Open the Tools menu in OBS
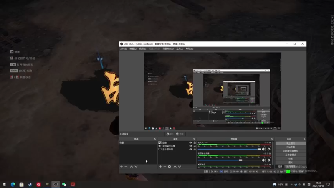 click(180, 49)
